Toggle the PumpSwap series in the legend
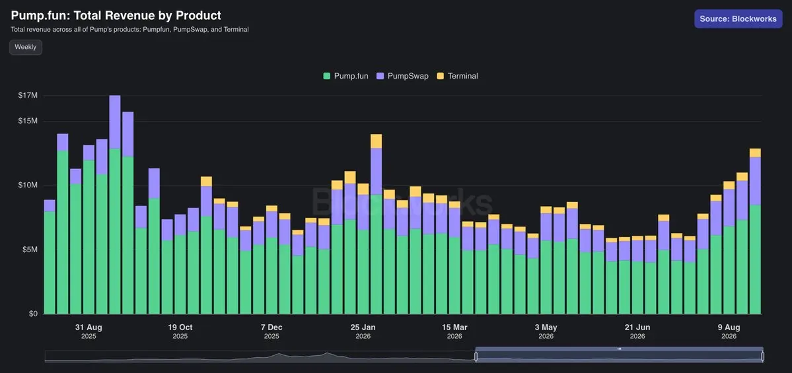This screenshot has width=792, height=373. [x=402, y=76]
